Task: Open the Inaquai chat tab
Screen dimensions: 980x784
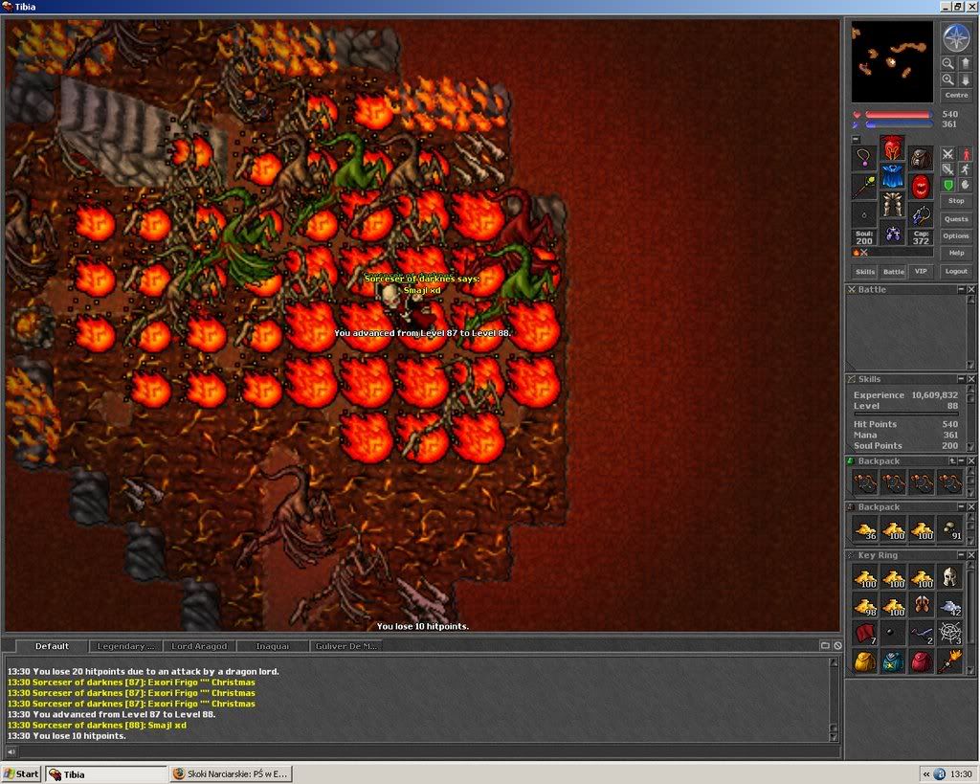Action: pyautogui.click(x=273, y=646)
